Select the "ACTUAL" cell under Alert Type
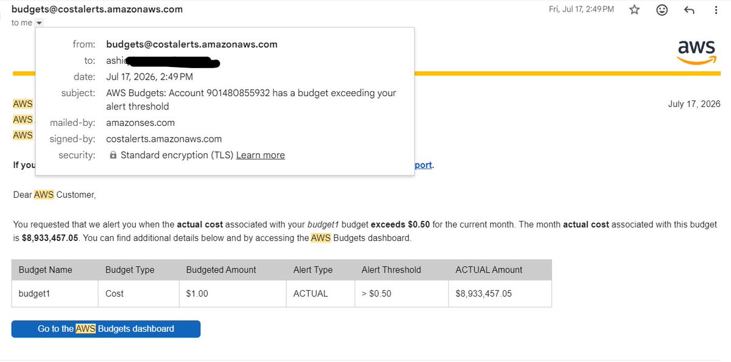This screenshot has height=362, width=731. 319,293
